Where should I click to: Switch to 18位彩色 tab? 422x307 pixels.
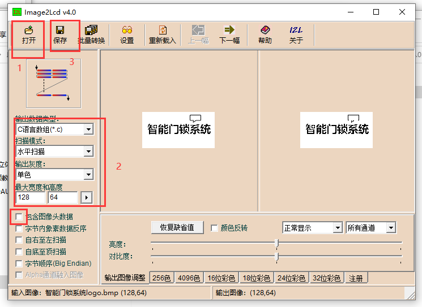click(x=257, y=278)
